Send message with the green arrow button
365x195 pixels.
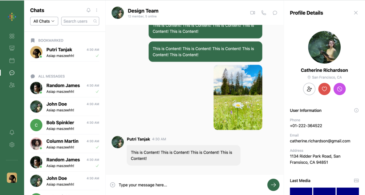[273, 185]
